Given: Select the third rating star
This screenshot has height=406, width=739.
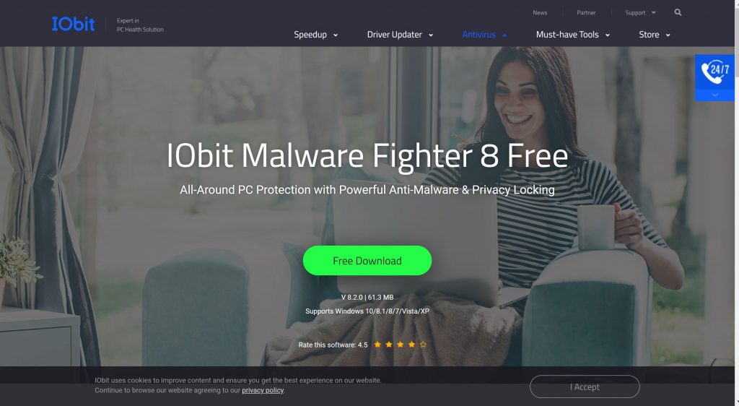Looking at the screenshot, I should point(400,345).
